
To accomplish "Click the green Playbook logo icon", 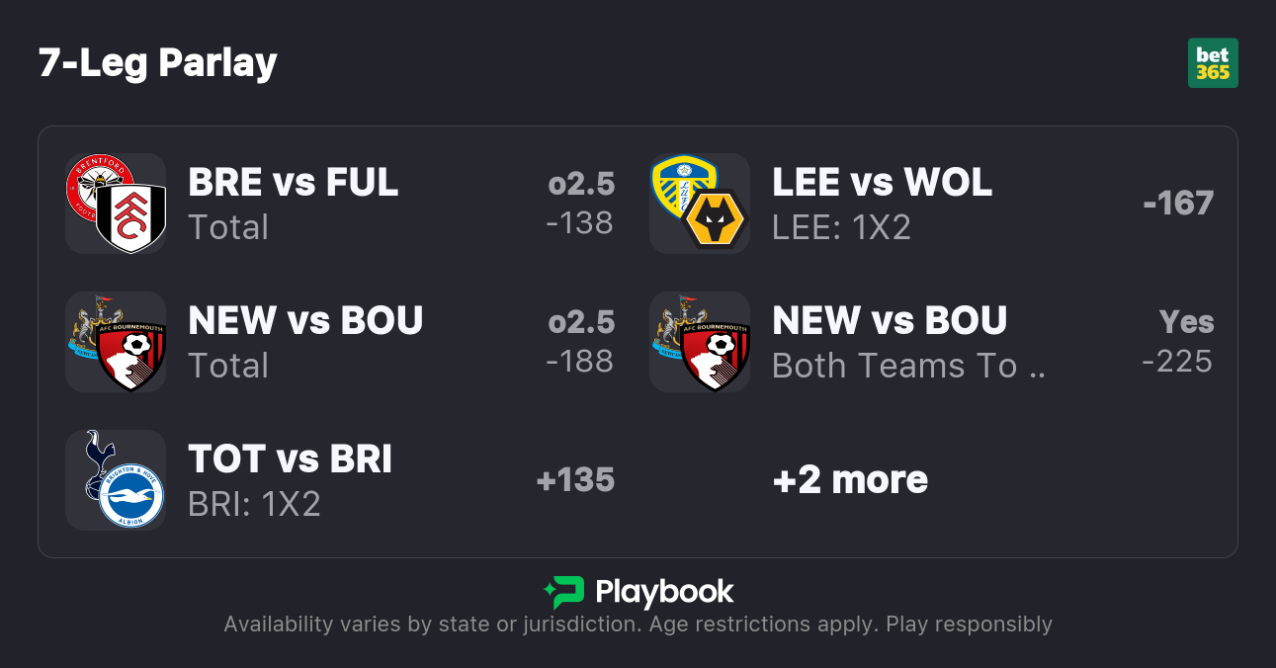I will pyautogui.click(x=564, y=593).
